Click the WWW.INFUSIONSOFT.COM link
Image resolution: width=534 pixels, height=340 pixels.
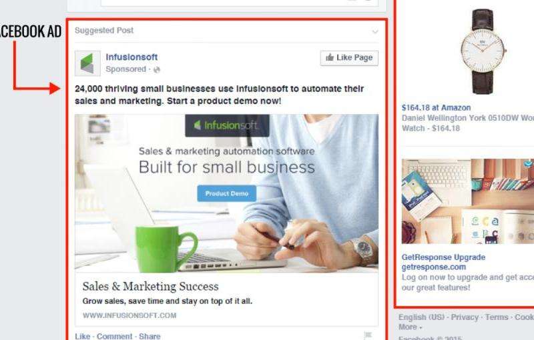[129, 315]
